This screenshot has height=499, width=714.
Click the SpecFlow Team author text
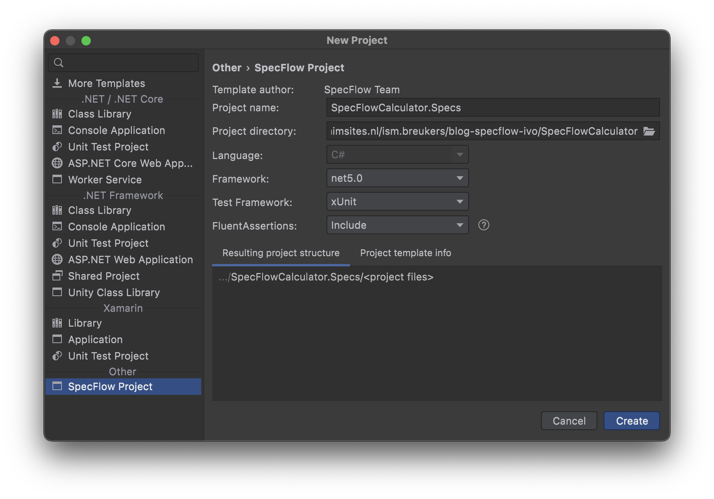coord(362,89)
